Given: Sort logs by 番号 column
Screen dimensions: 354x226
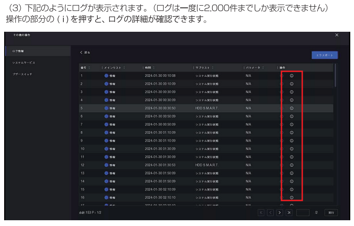Looking at the screenshot, I should tap(85, 68).
